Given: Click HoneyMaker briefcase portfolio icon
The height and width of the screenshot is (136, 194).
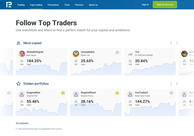Looking at the screenshot, I should (x=117, y=52).
